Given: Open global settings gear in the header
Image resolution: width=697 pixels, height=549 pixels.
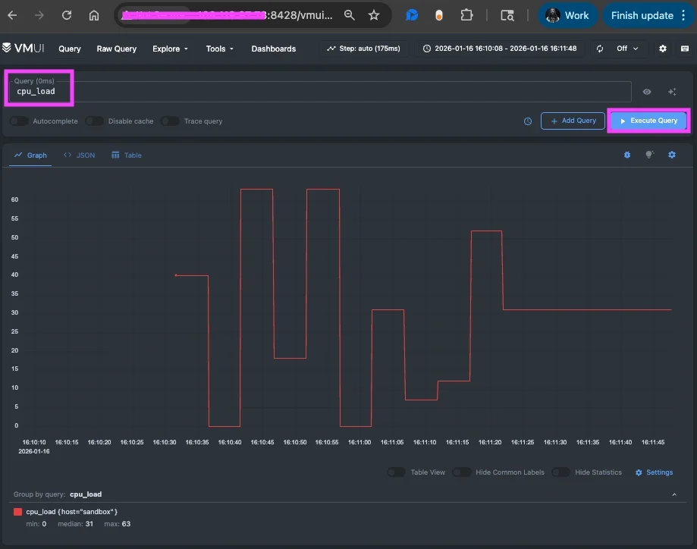Looking at the screenshot, I should coord(661,48).
